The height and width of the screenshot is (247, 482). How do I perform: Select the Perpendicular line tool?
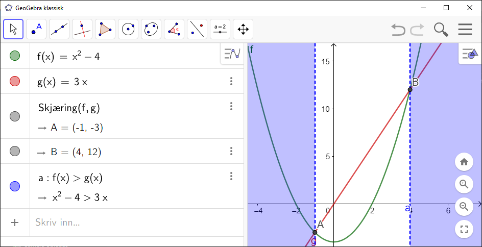82,29
